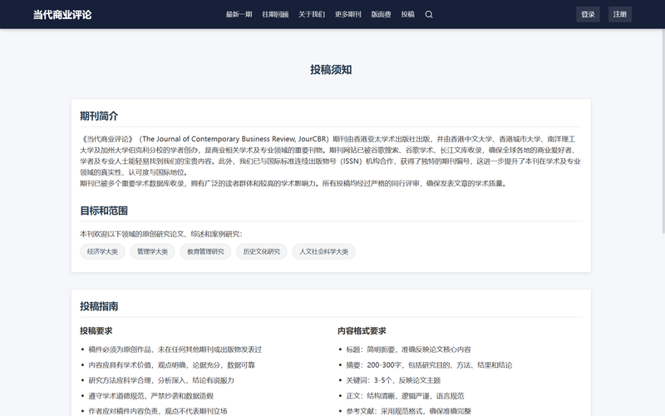Open the 关于我们 page
The height and width of the screenshot is (416, 665).
312,14
